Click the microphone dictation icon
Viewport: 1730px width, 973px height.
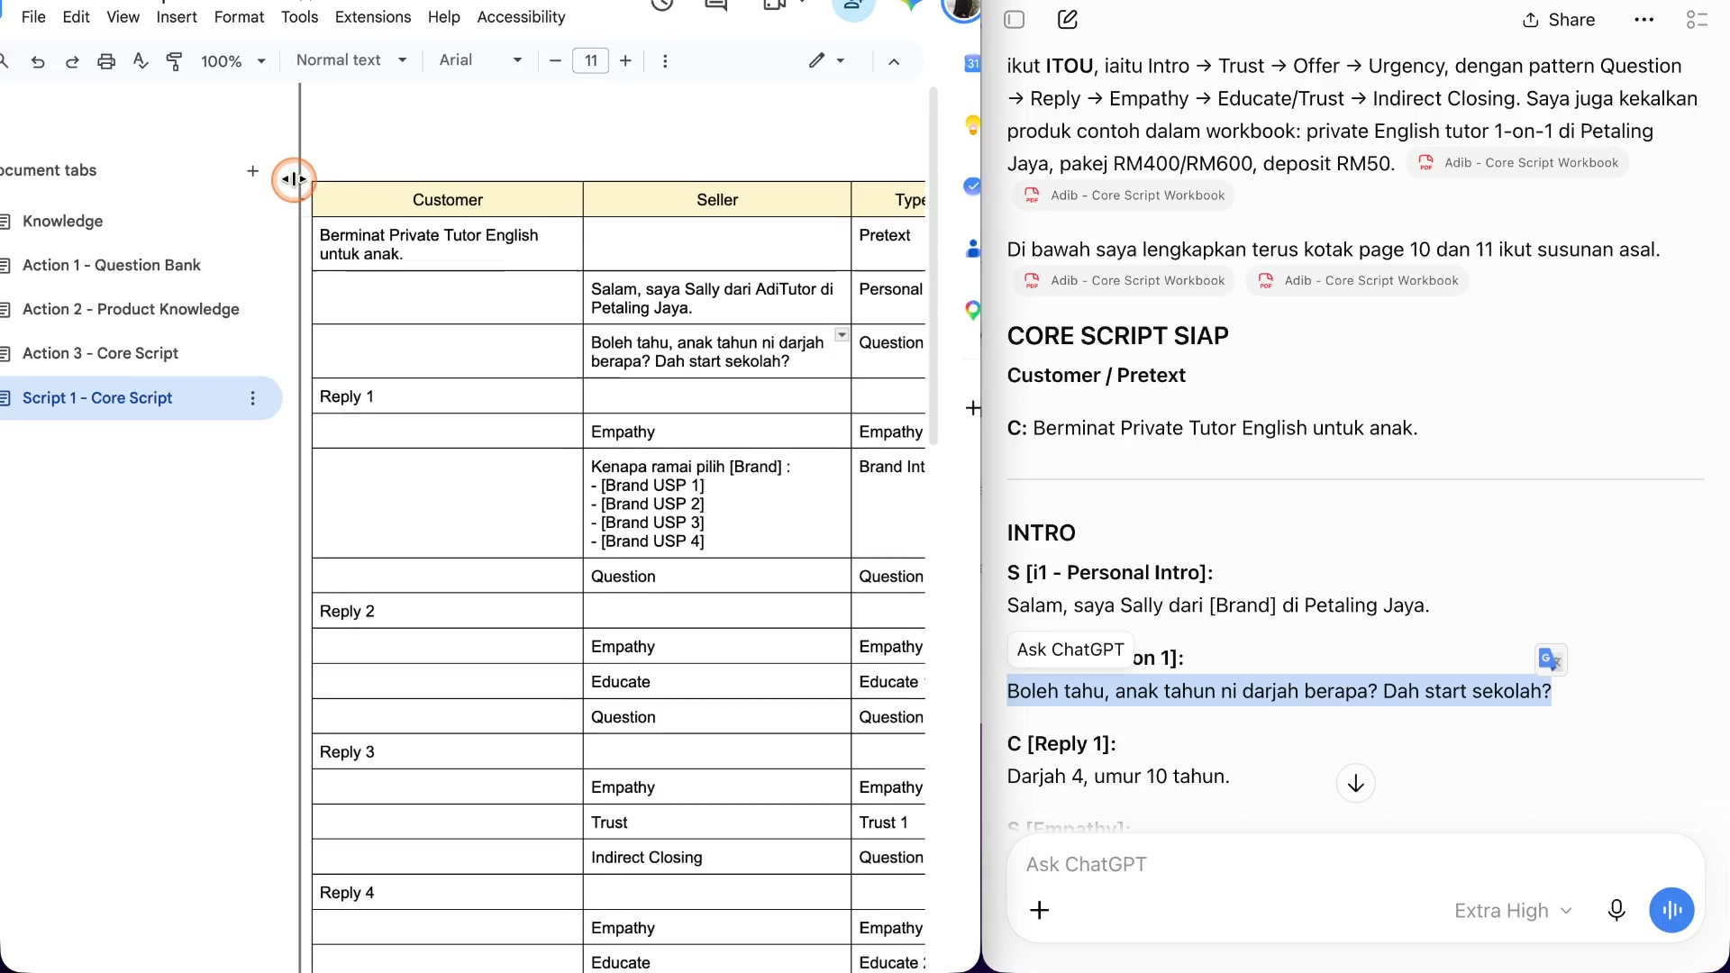(x=1616, y=911)
